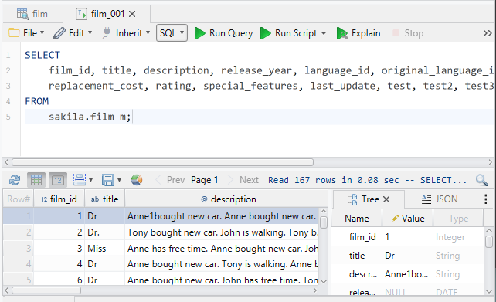Expand Run Script dropdown arrow
This screenshot has width=496, height=302.
324,33
